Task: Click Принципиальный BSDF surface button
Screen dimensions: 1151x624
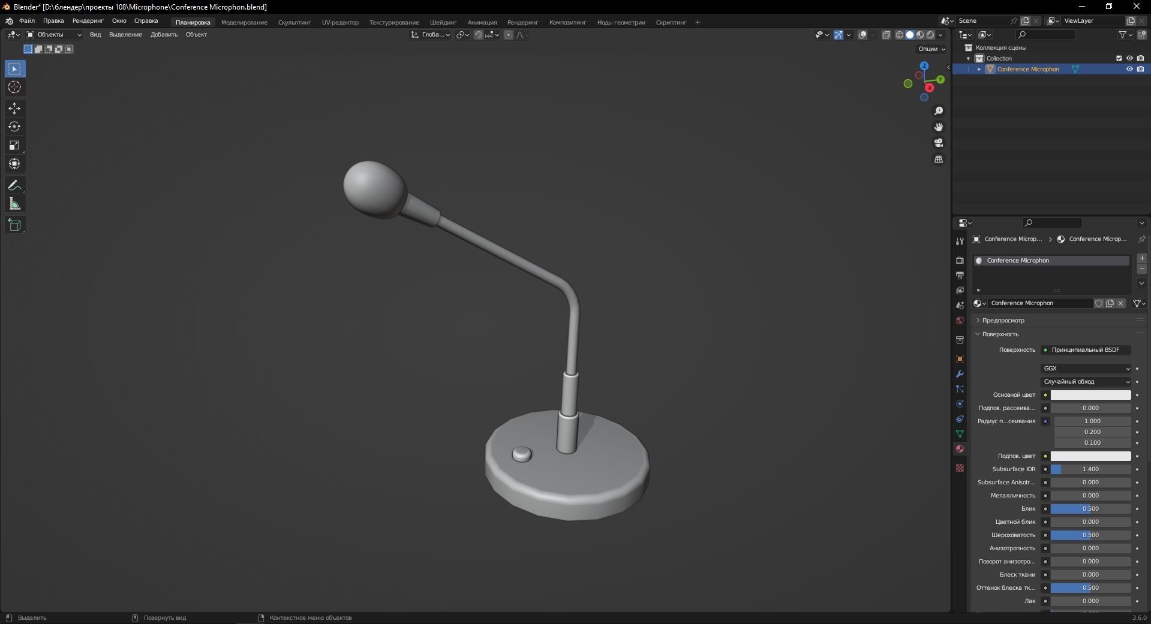Action: tap(1086, 350)
